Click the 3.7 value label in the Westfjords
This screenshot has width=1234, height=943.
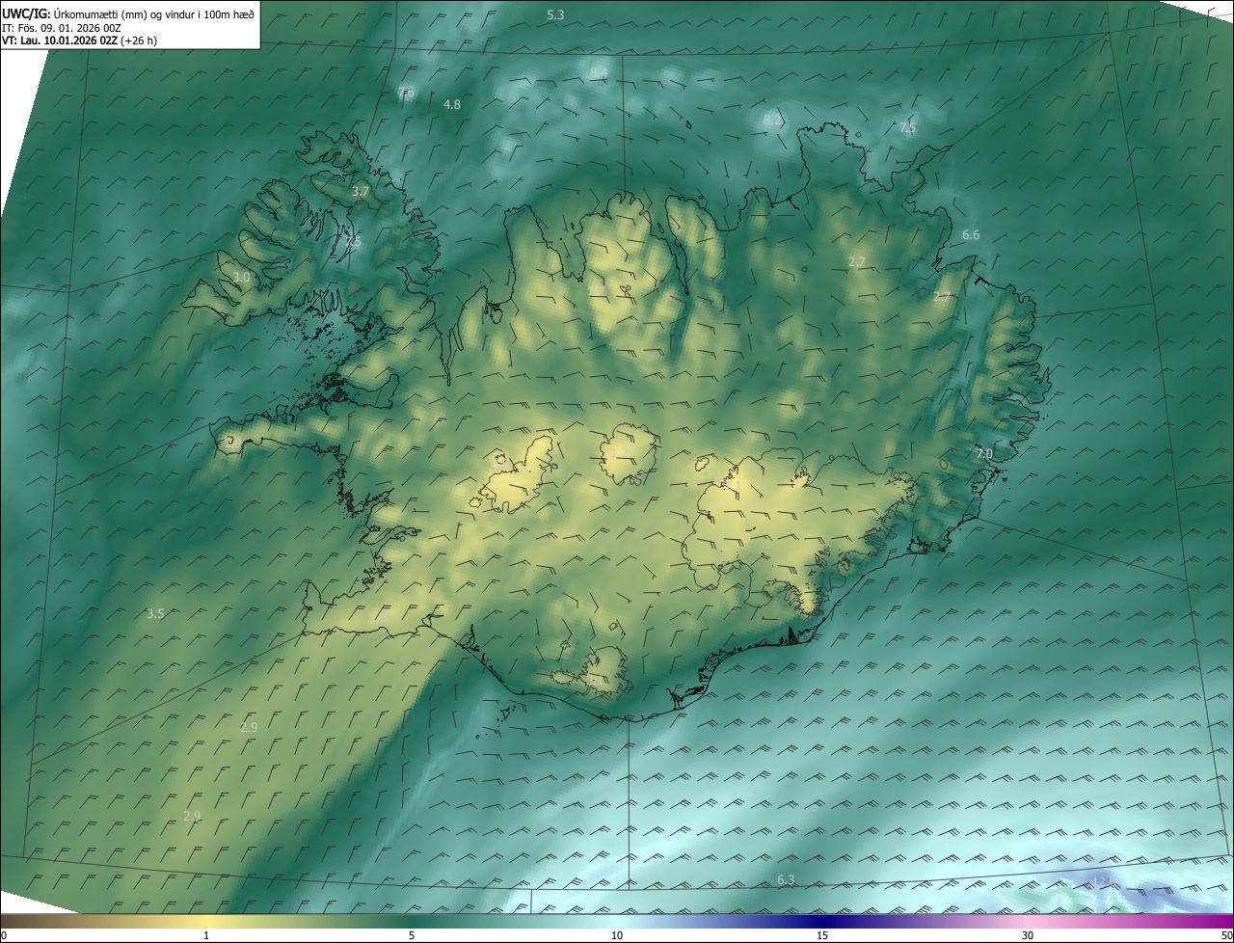(x=361, y=192)
